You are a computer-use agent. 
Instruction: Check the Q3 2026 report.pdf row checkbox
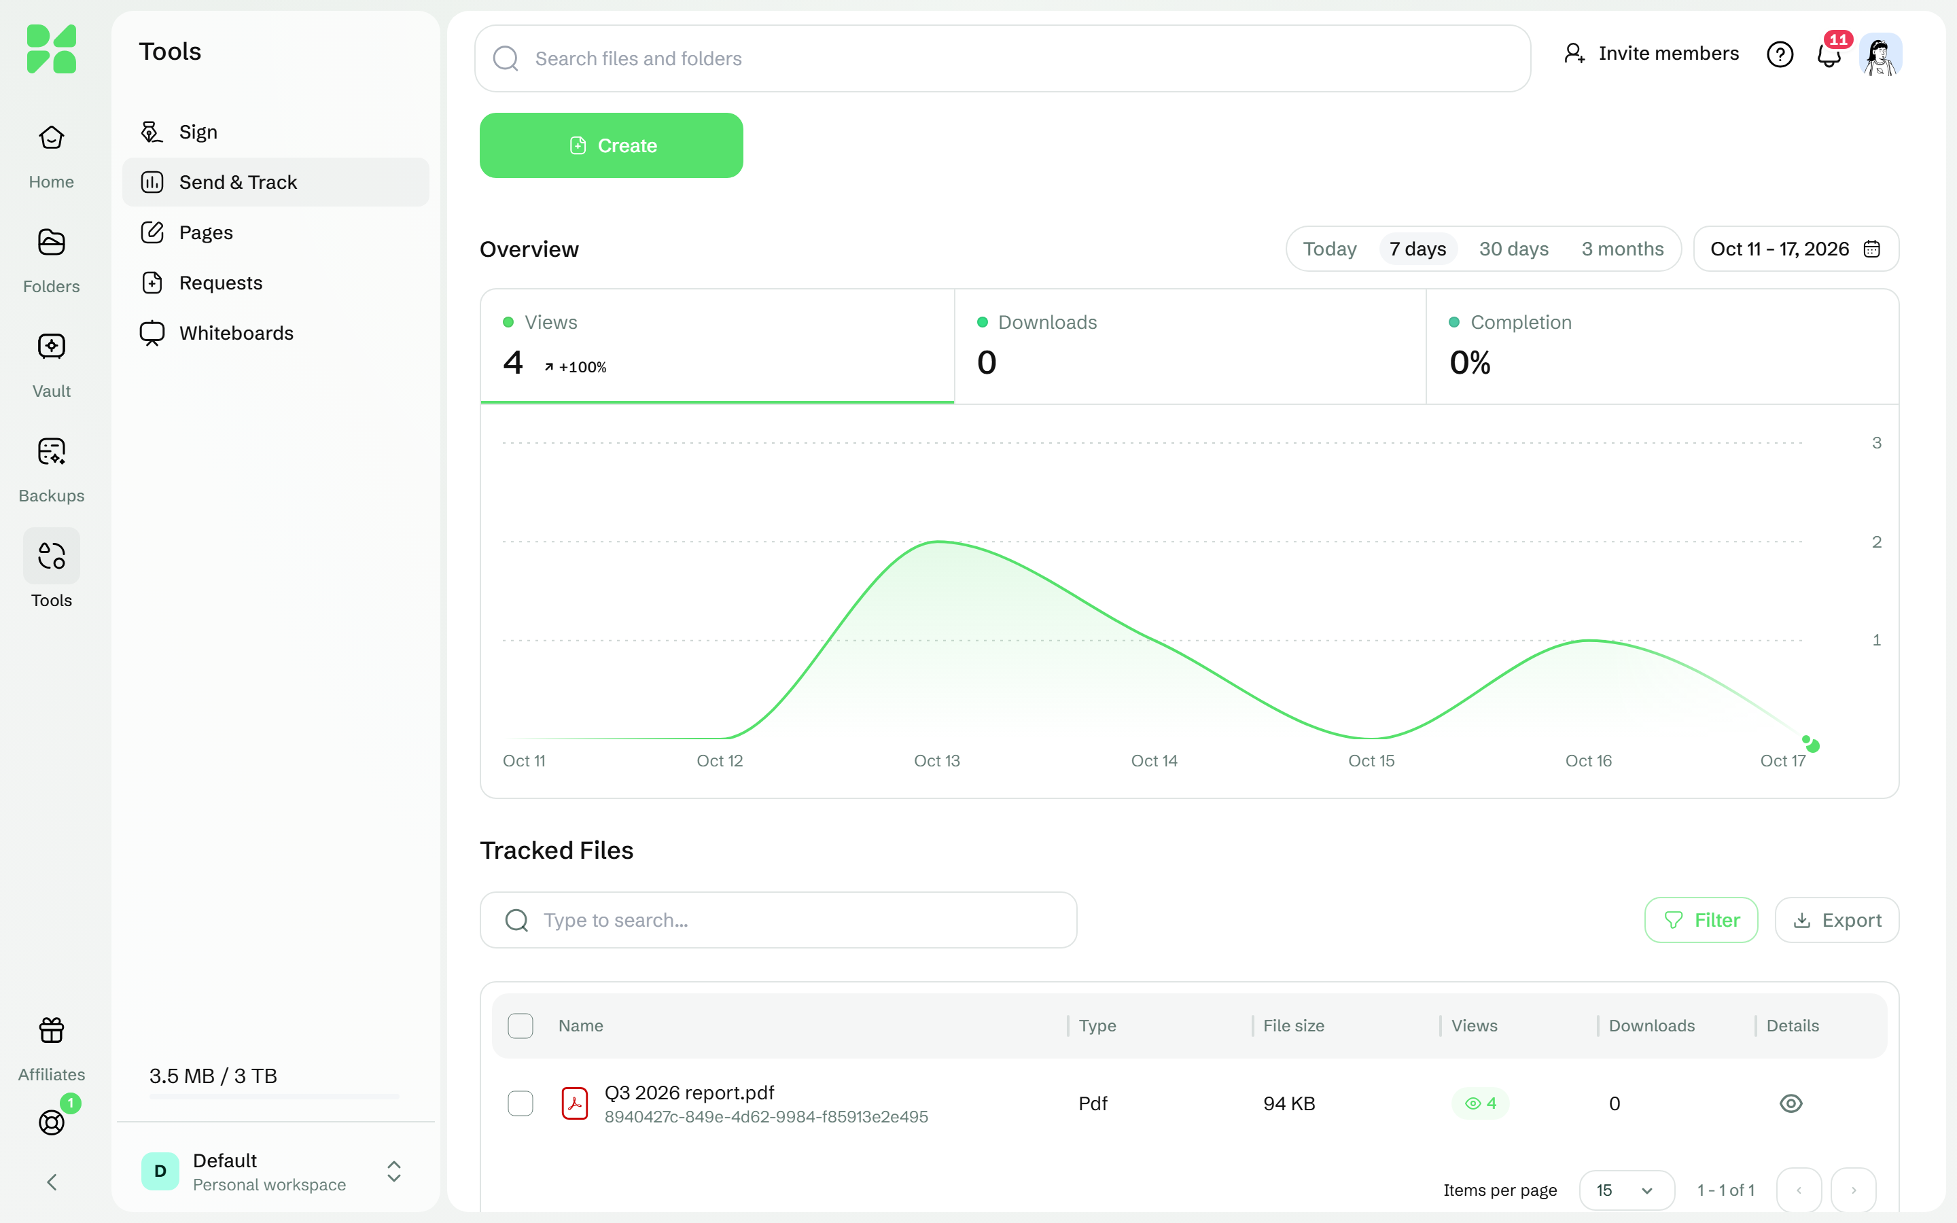click(521, 1103)
